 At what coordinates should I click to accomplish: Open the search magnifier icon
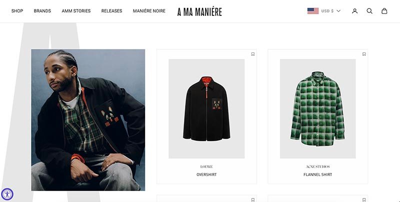point(369,11)
